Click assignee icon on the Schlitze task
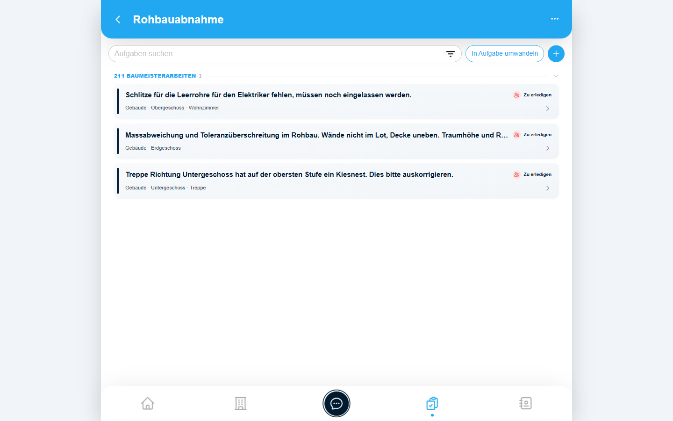Image resolution: width=673 pixels, height=421 pixels. click(516, 95)
